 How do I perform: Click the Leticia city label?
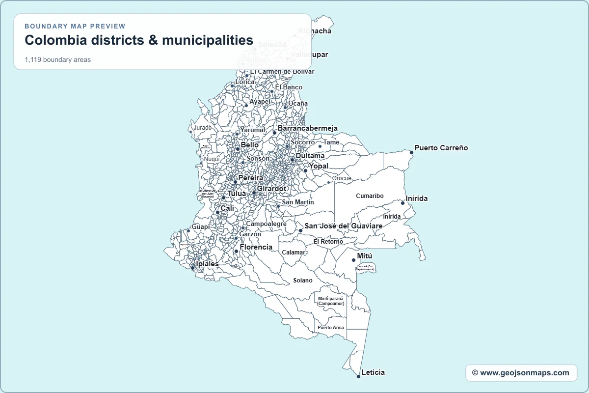pyautogui.click(x=373, y=372)
